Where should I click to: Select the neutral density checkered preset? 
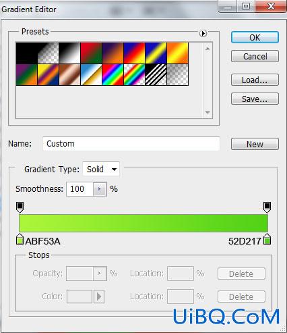click(178, 75)
